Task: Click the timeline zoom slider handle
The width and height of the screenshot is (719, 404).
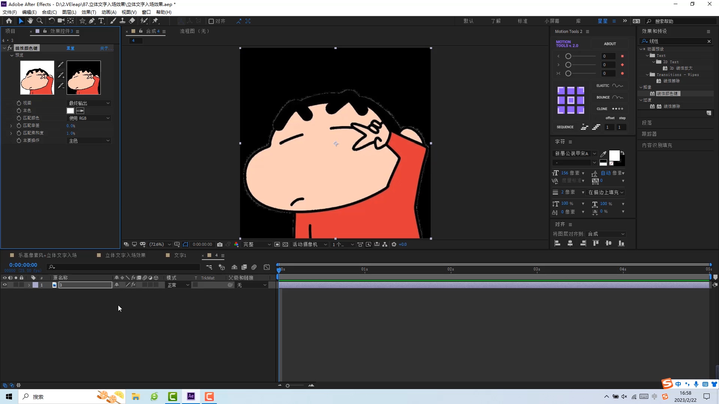Action: pyautogui.click(x=288, y=386)
